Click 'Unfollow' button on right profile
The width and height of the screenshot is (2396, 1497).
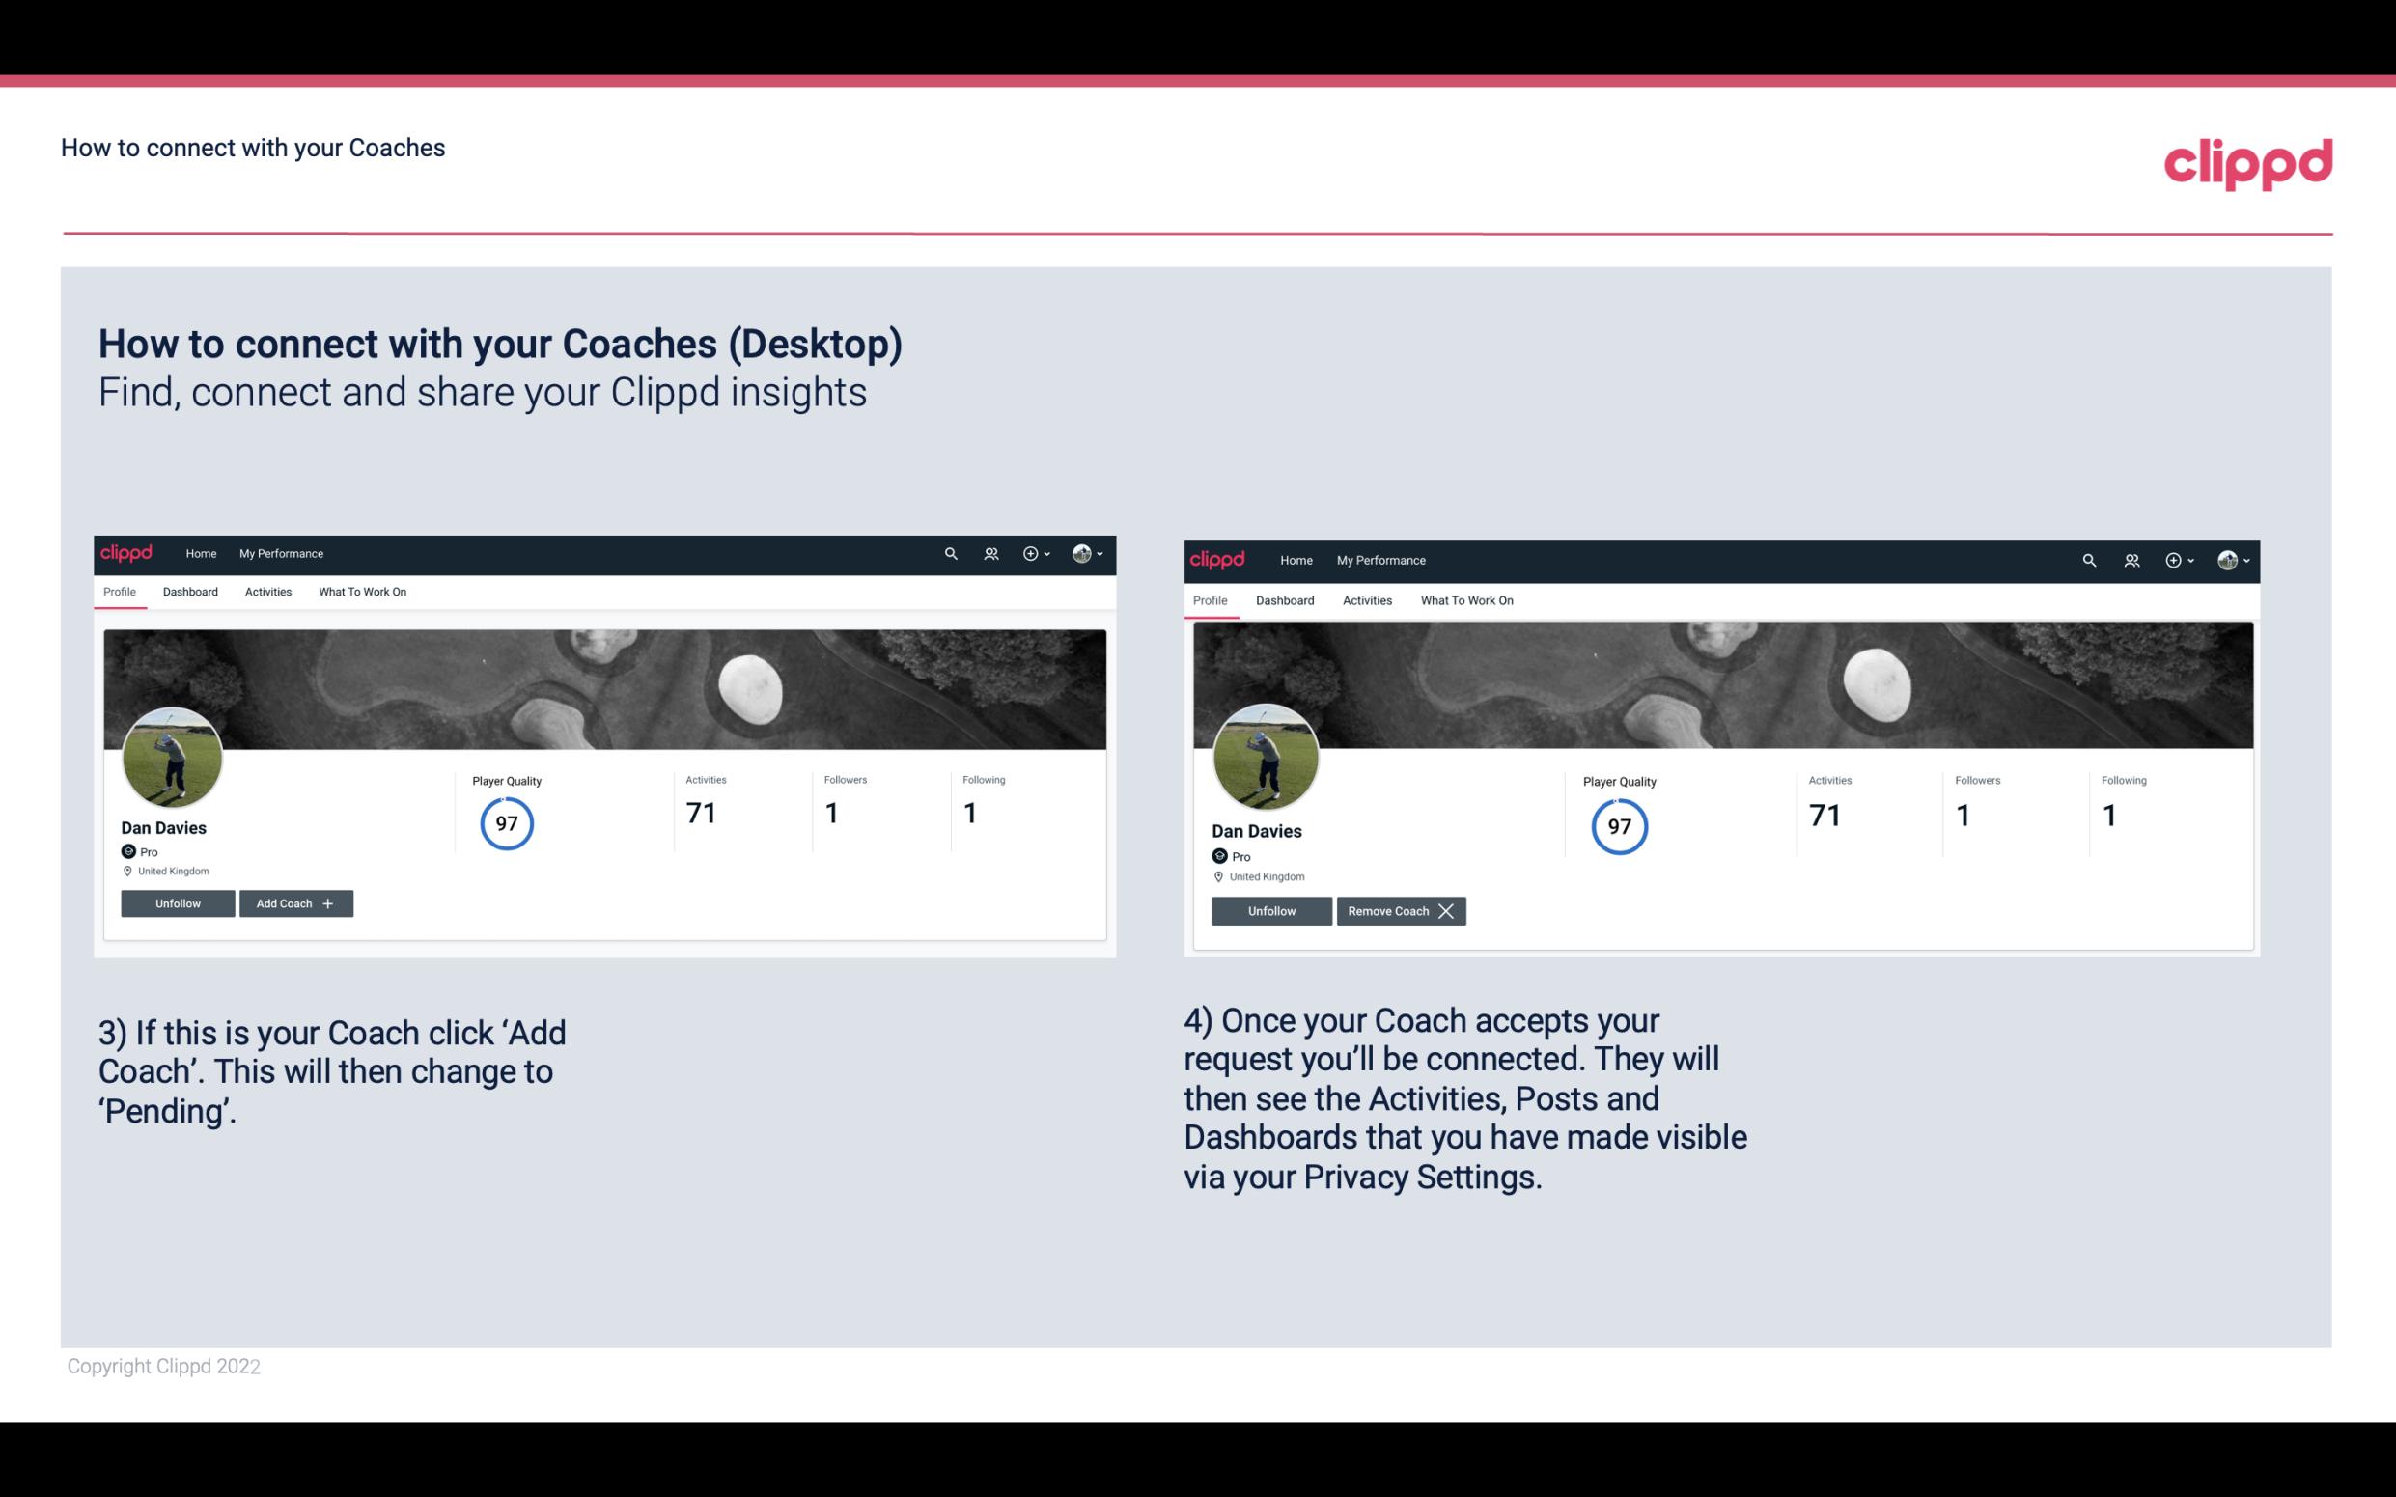(1271, 910)
